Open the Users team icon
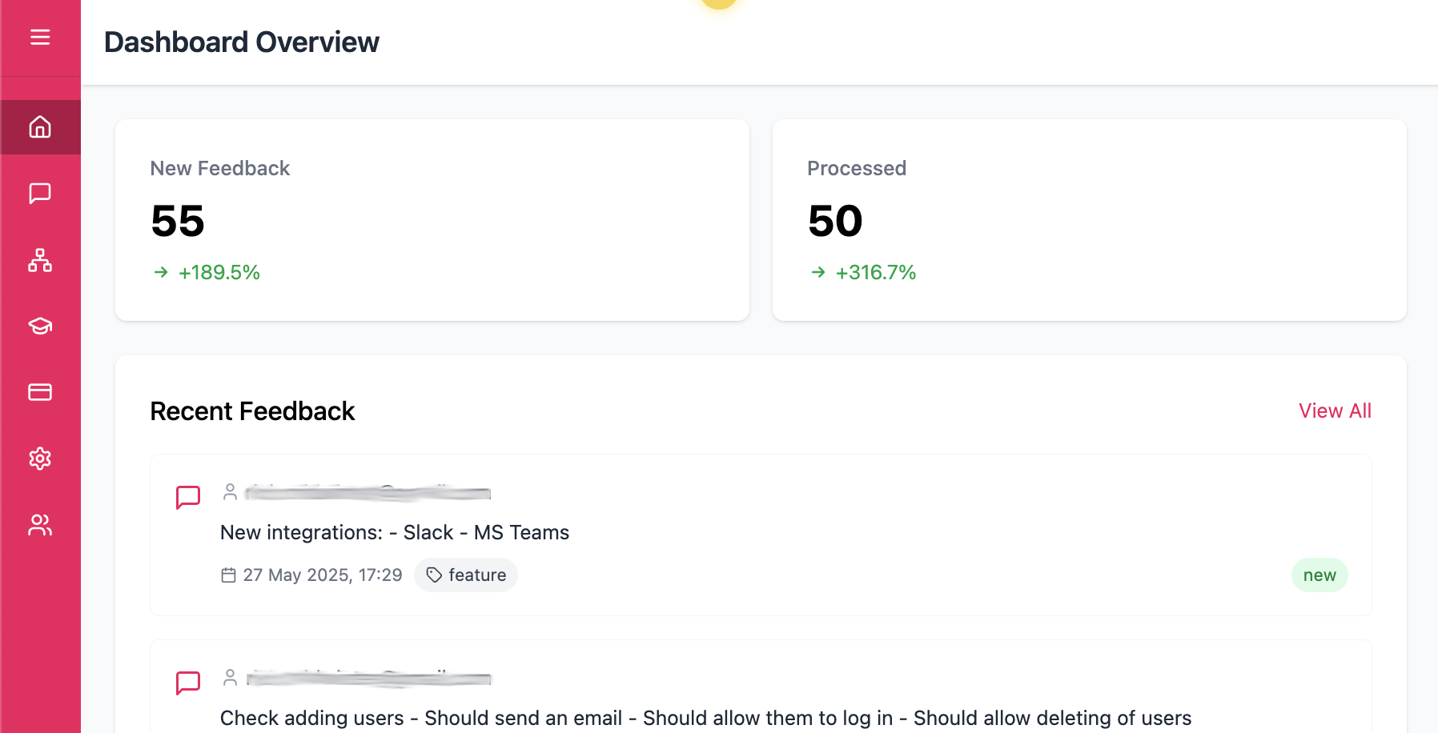Image resolution: width=1438 pixels, height=733 pixels. (40, 525)
